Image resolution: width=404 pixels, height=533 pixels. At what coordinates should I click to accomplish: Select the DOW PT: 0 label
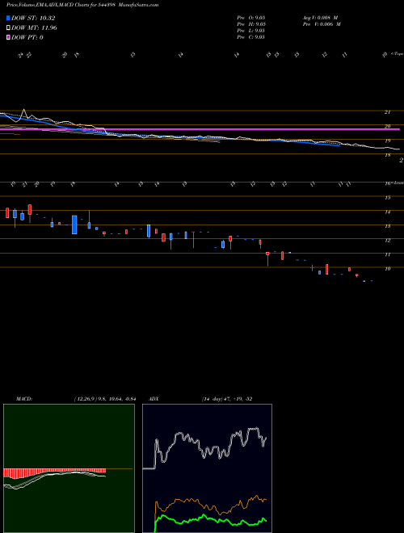coord(27,37)
